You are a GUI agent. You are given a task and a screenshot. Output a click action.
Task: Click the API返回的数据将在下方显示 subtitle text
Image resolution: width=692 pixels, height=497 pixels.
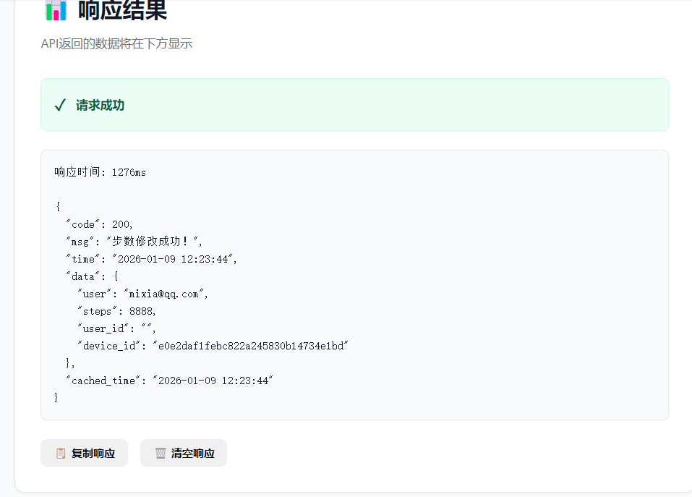116,44
